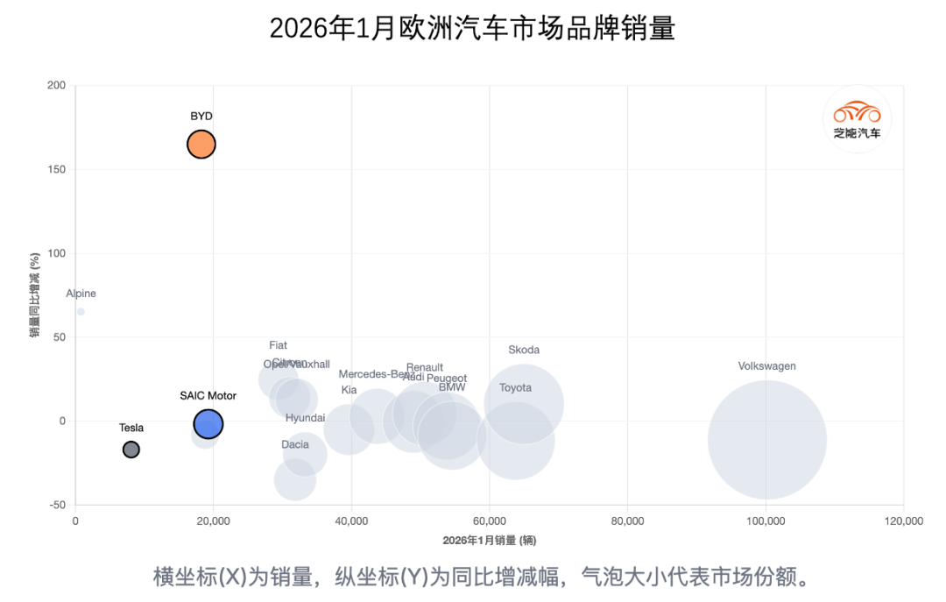Click the x-axis title "2026年1月销量 (辆)"
Viewport: 946px width, 602px height.
click(x=490, y=541)
